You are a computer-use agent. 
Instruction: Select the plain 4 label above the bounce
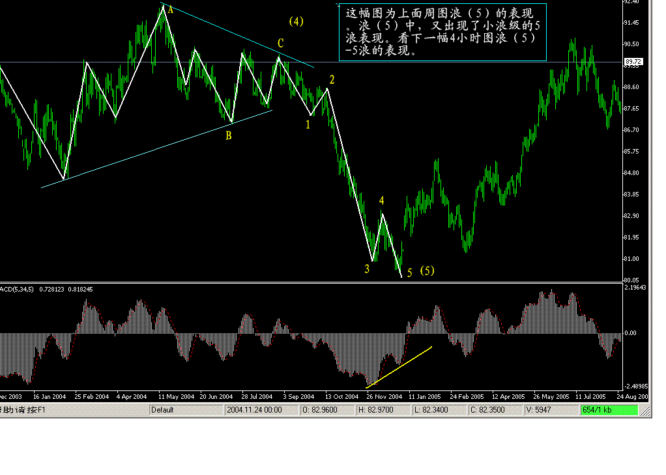click(381, 200)
